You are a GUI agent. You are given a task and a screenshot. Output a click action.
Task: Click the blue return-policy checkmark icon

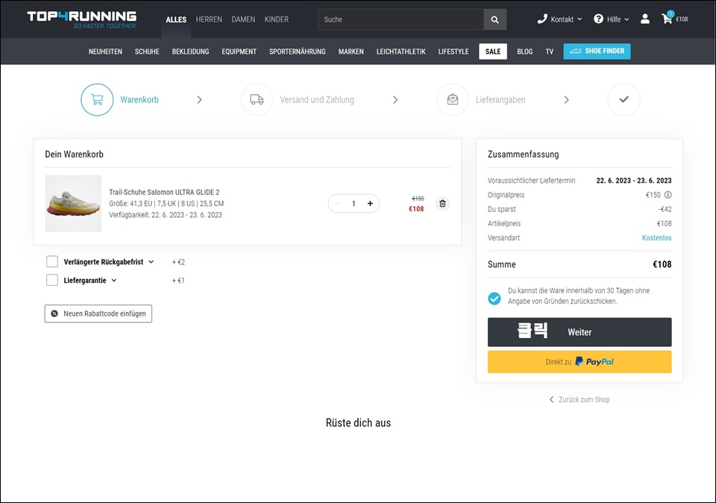click(x=494, y=299)
